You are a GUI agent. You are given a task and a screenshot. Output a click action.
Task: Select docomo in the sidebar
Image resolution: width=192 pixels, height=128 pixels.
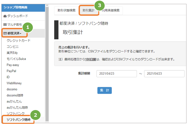click(x=12, y=89)
